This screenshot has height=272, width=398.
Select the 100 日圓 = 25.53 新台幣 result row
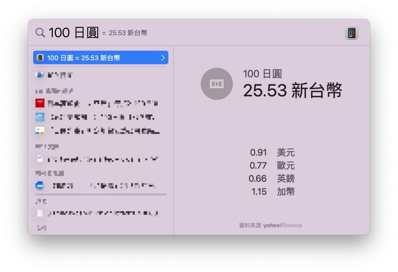click(100, 58)
